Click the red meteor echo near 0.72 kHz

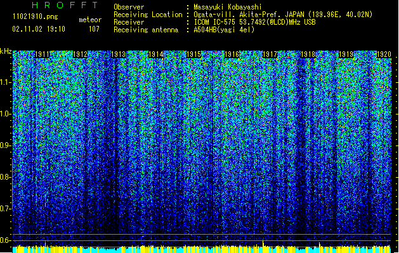(45, 202)
